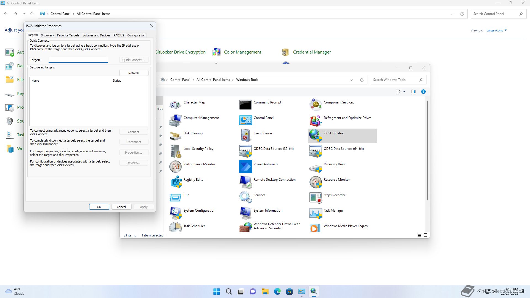Open Remote Desktop Connection icon

click(245, 182)
